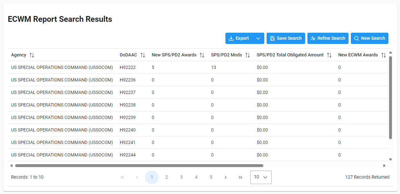Viewport: 400px width, 194px height.
Task: Click Save Search button
Action: tap(286, 38)
